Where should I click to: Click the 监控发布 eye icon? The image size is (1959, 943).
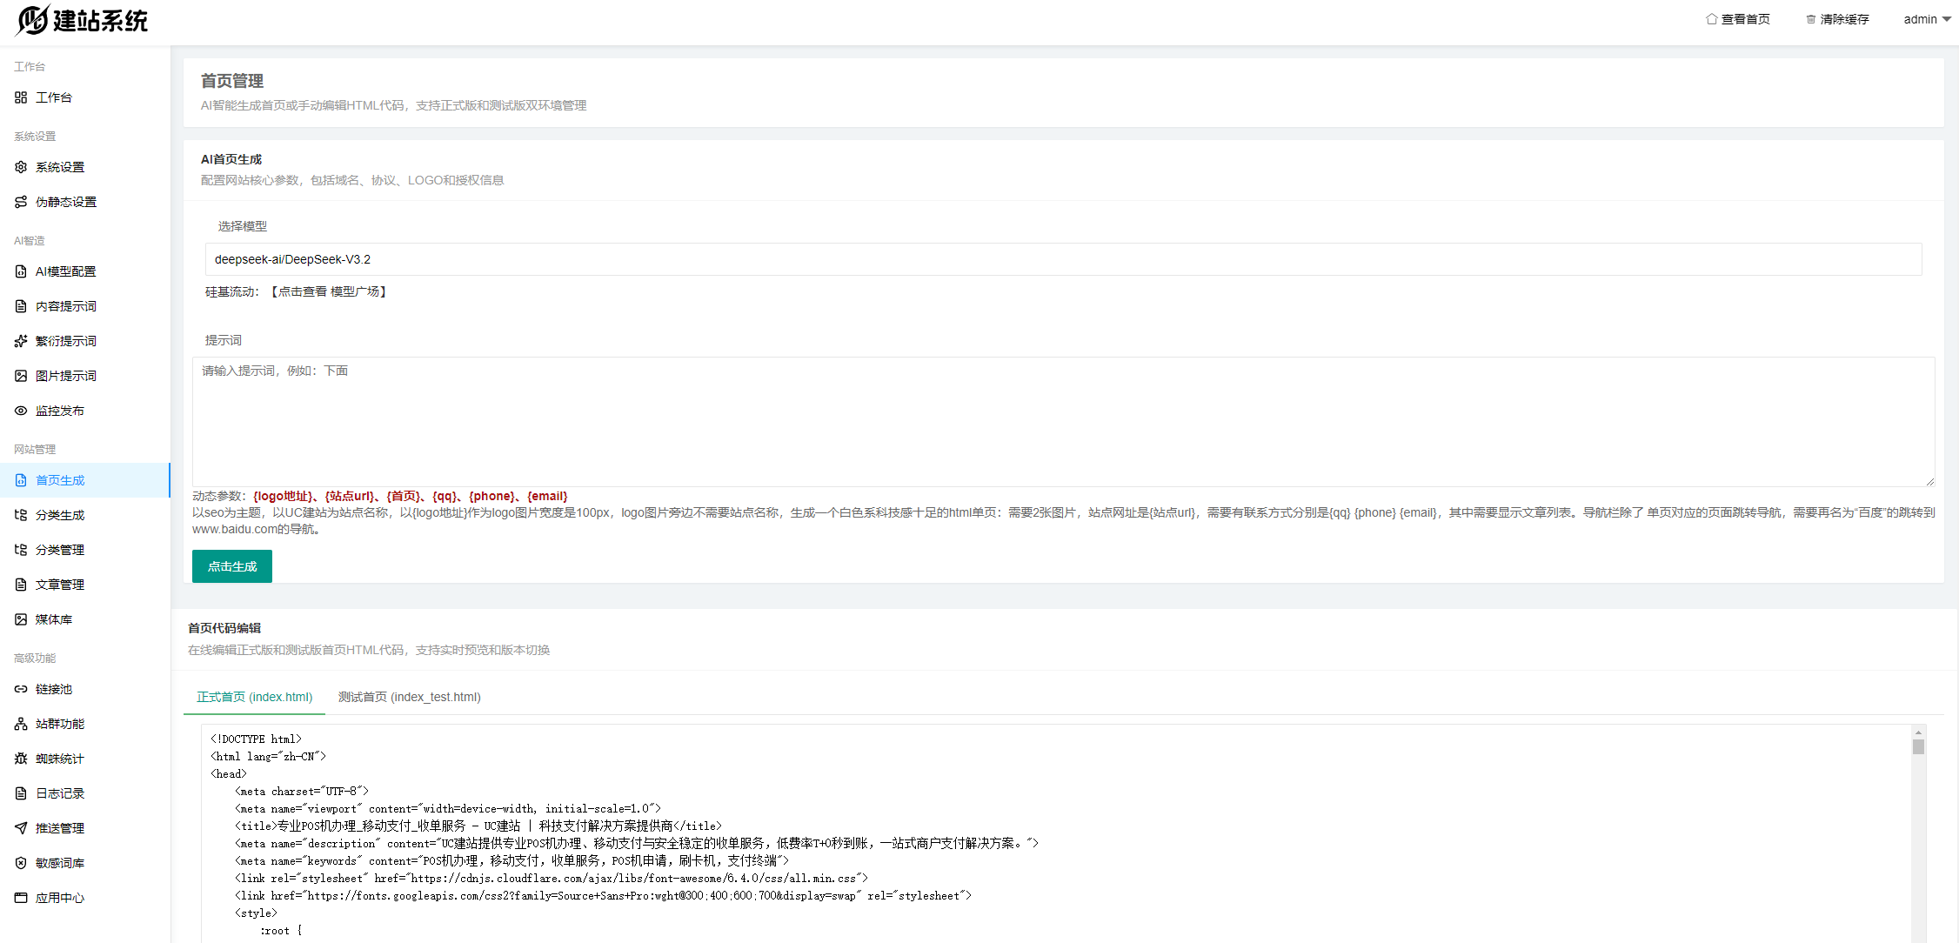(21, 411)
